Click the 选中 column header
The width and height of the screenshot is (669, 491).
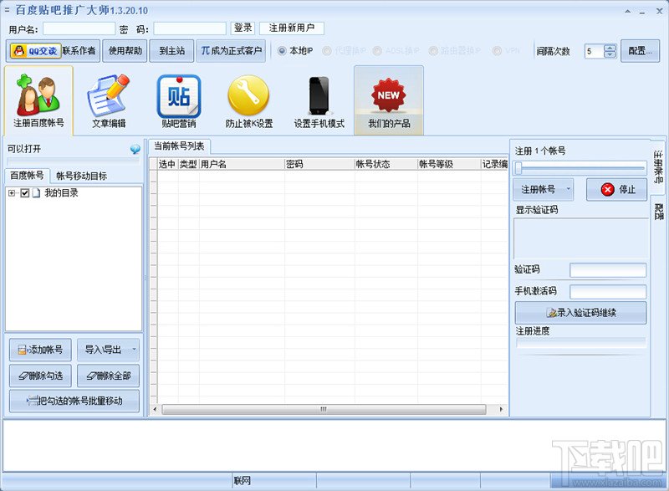[167, 164]
